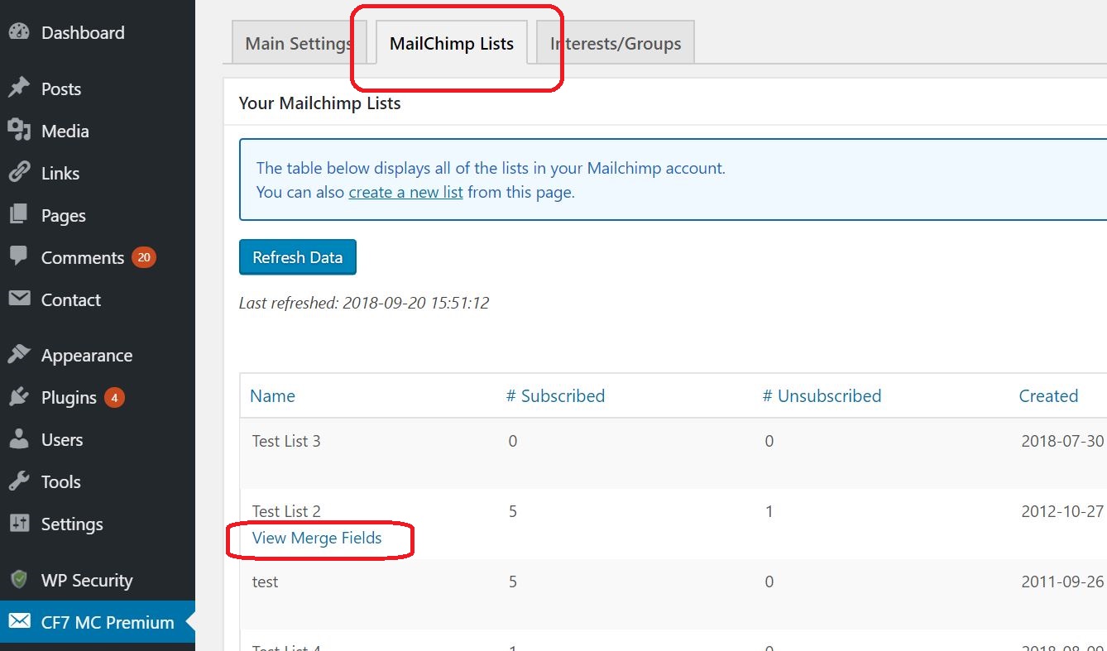Click the Settings sliders icon
The image size is (1107, 651).
pyautogui.click(x=18, y=524)
